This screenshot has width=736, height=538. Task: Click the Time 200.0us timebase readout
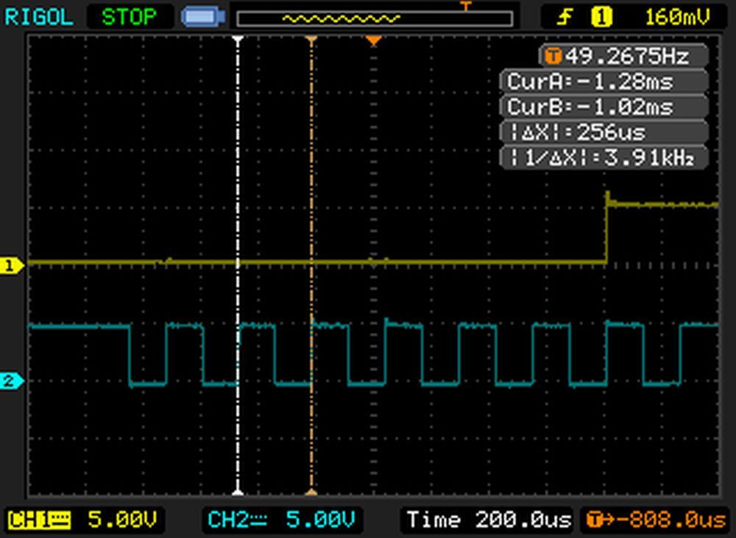(489, 520)
